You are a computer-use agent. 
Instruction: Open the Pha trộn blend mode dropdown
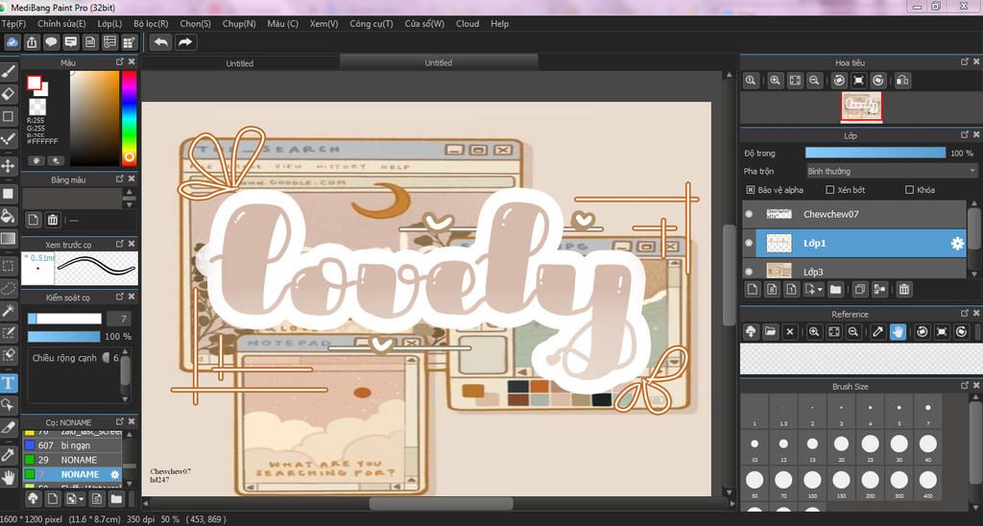[x=892, y=171]
